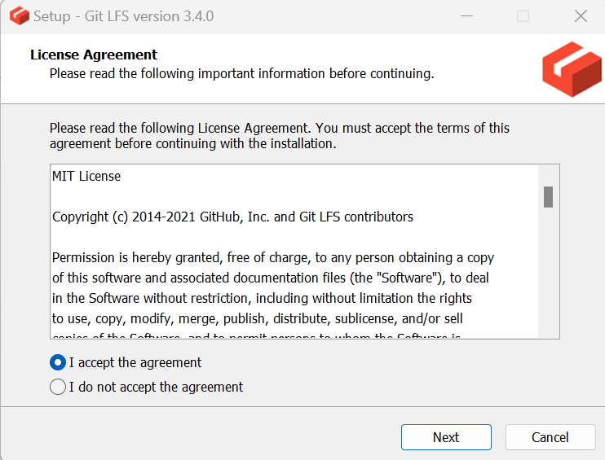Screen dimensions: 605x460
Task: Cancel the Git LFS installation
Action: pyautogui.click(x=550, y=437)
